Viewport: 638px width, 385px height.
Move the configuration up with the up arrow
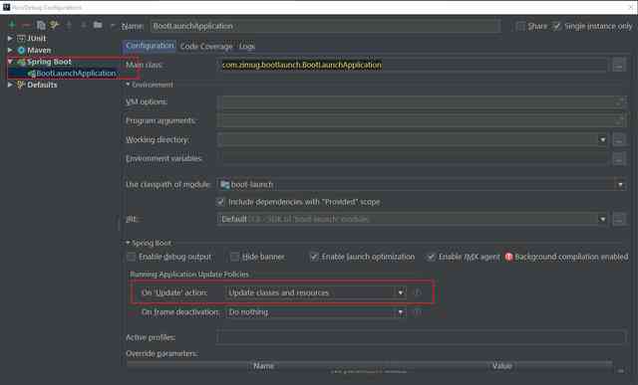69,25
